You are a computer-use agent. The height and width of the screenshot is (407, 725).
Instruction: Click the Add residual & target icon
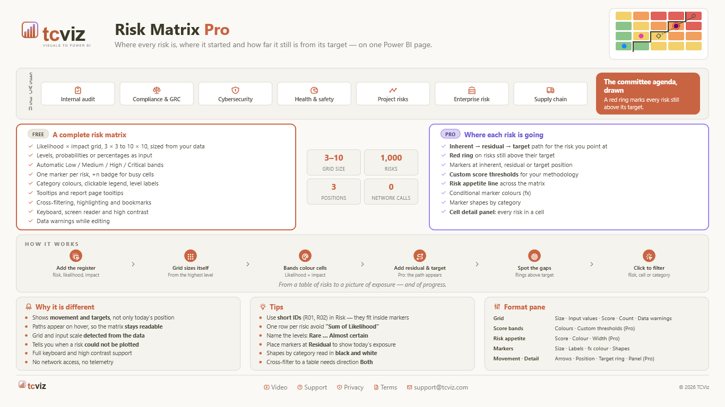[420, 256]
